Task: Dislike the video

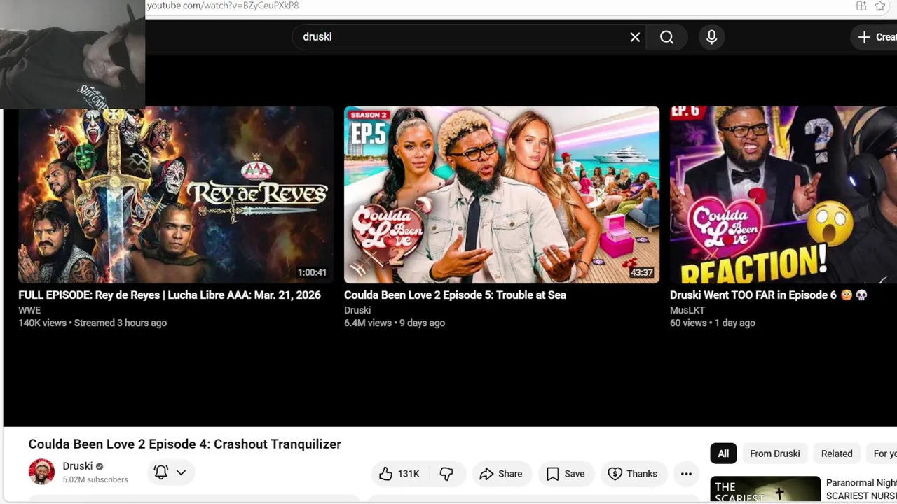Action: click(446, 474)
